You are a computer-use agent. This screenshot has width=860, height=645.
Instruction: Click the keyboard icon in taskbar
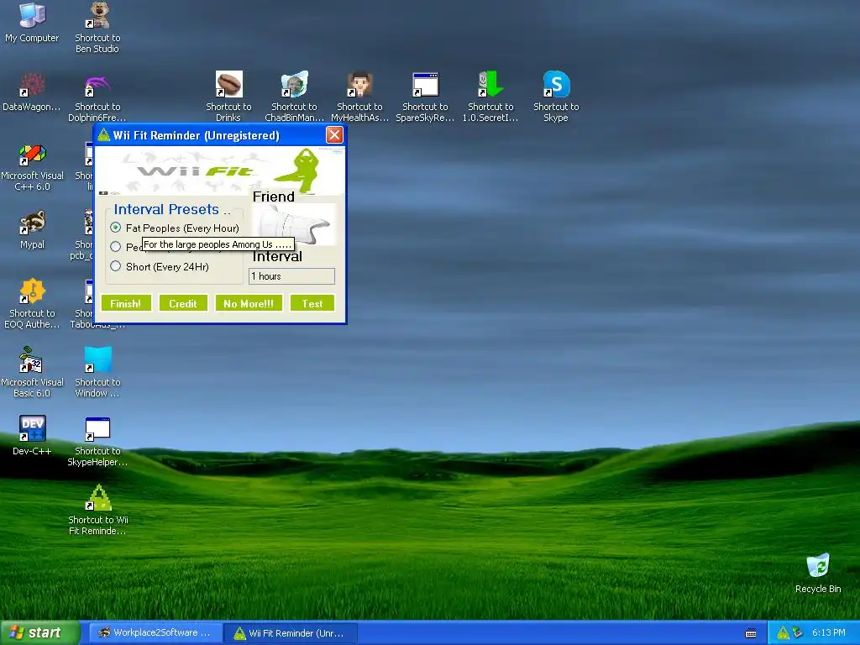751,633
